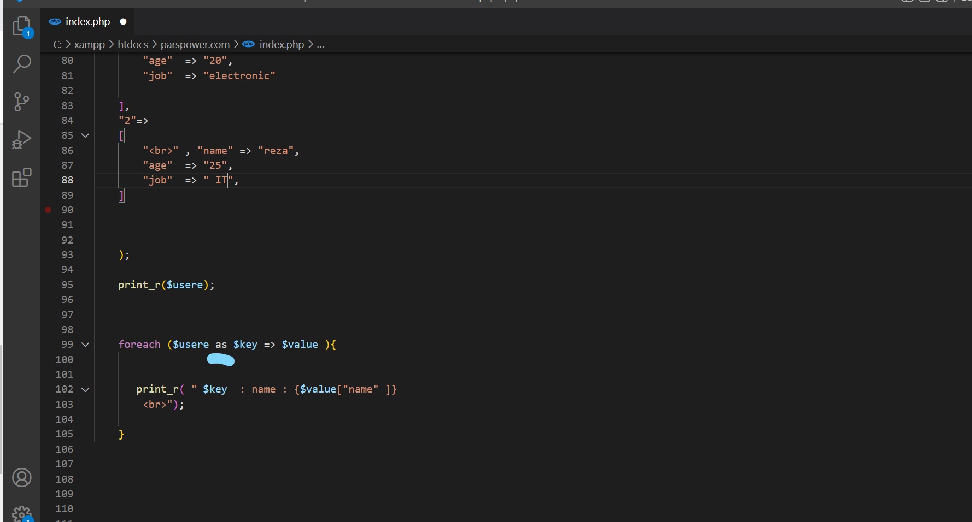Open the Manage gear icon
The image size is (972, 522).
(22, 514)
